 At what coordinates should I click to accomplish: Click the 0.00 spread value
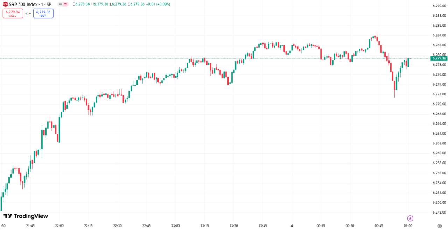click(28, 14)
